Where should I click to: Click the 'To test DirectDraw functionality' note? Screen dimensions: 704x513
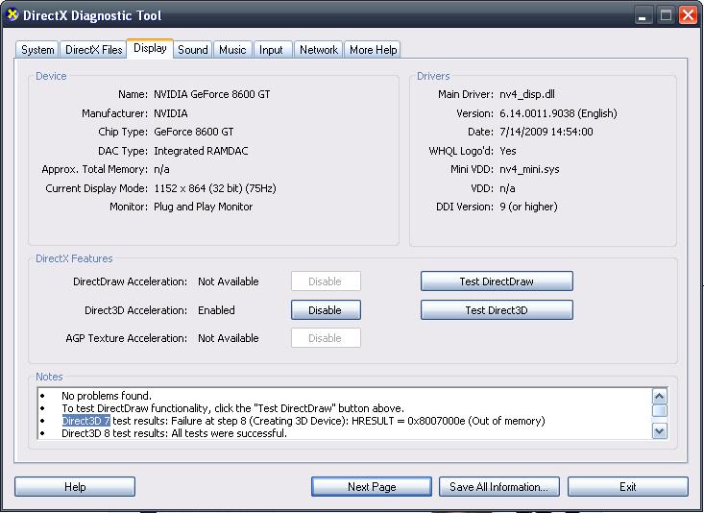[233, 408]
